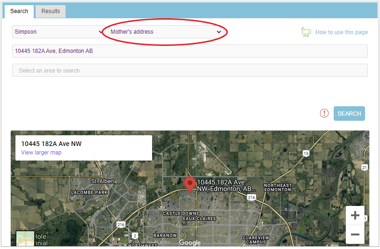
Task: Open the Simpson family dropdown
Action: coord(58,32)
